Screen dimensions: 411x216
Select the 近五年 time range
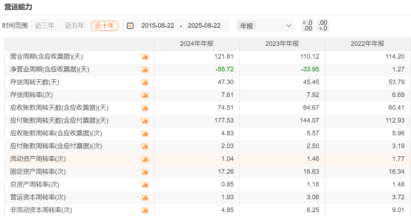coord(75,26)
